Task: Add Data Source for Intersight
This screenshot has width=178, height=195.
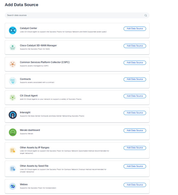Action: [x=135, y=113]
